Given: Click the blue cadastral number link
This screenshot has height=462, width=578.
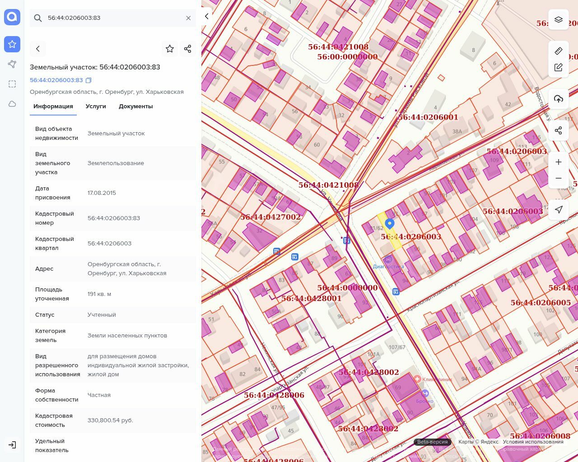Looking at the screenshot, I should pyautogui.click(x=56, y=80).
